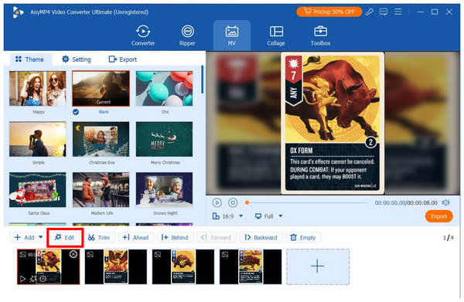Click the preview progress slider handle
The width and height of the screenshot is (464, 302).
247,202
